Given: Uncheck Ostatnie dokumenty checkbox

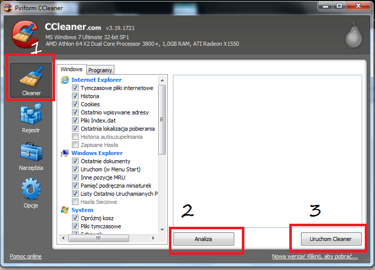Looking at the screenshot, I should [75, 161].
